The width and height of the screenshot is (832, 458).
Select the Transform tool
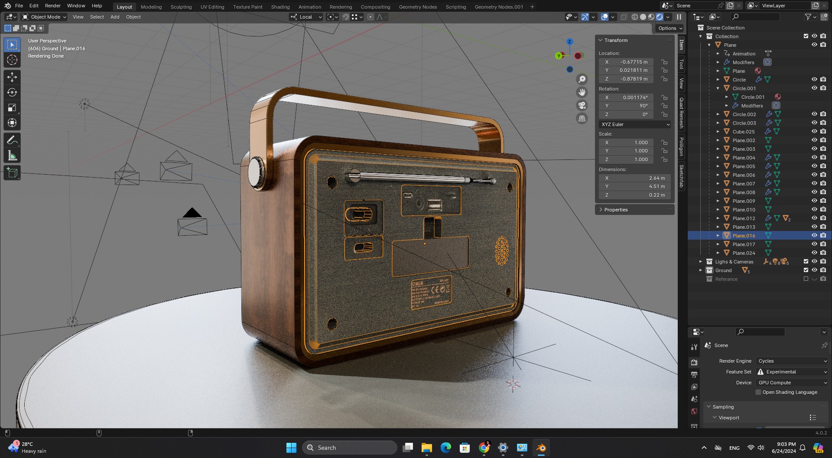(x=12, y=123)
